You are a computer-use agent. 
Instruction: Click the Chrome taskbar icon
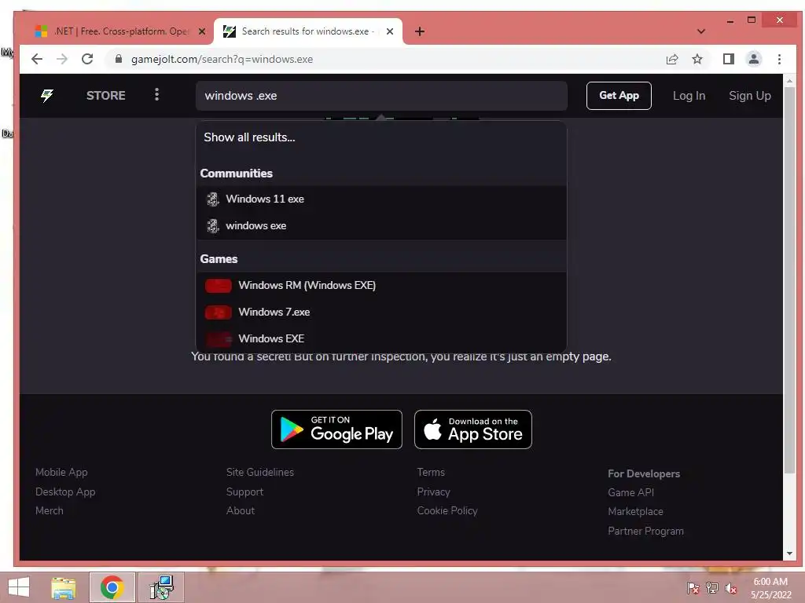112,587
